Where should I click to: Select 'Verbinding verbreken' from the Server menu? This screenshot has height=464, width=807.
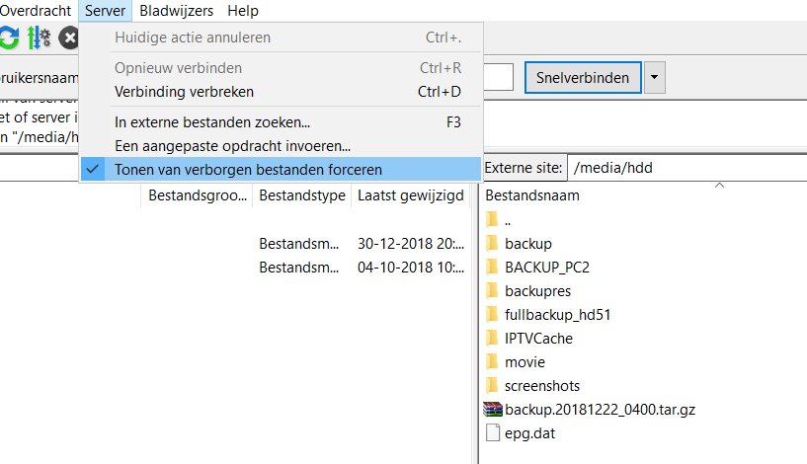[185, 92]
